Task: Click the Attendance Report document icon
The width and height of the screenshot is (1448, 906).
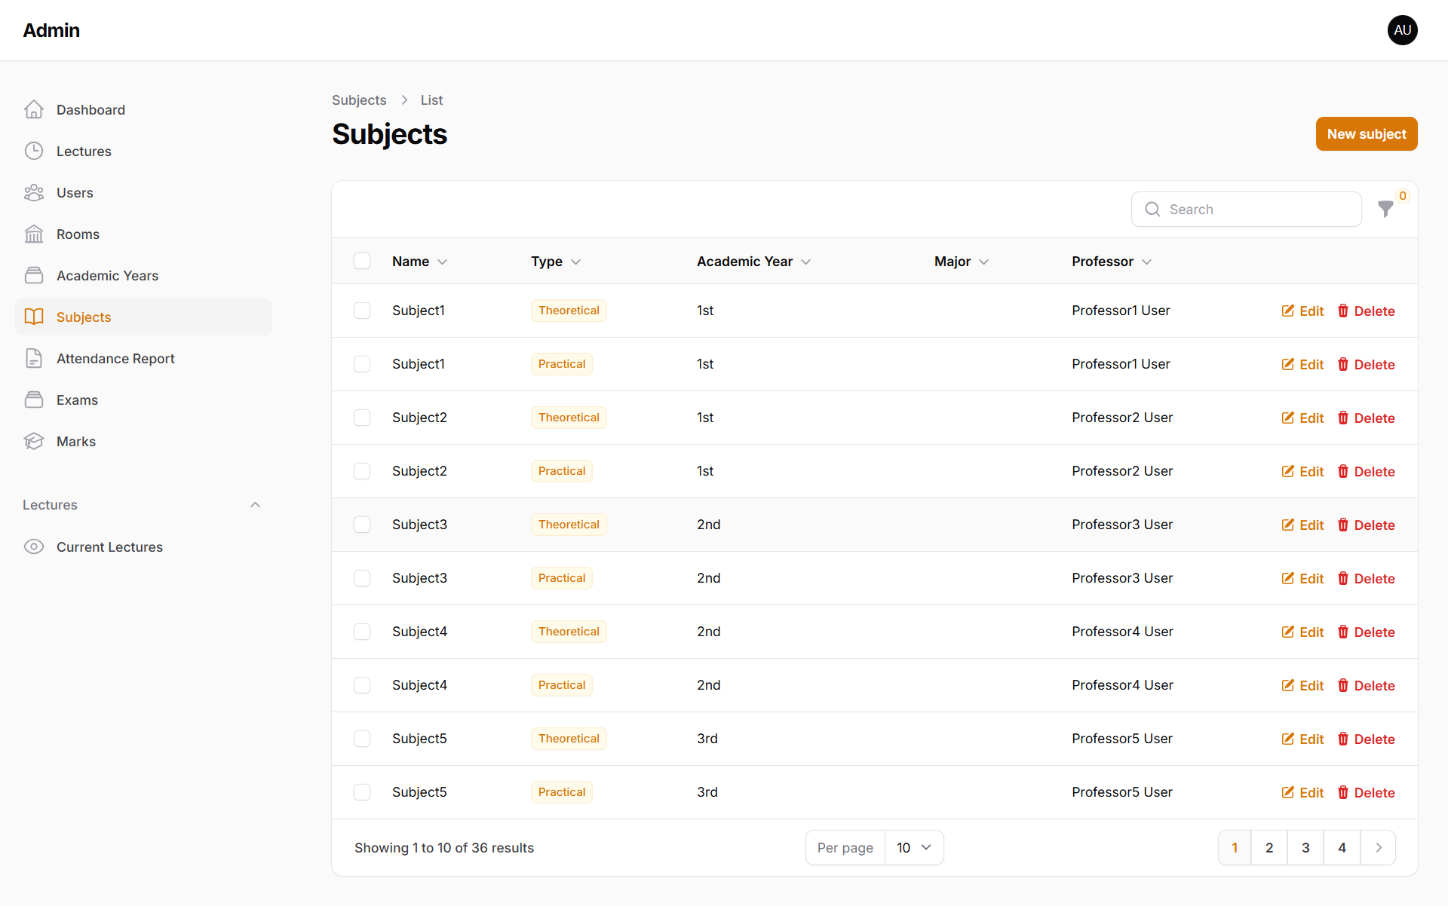Action: pyautogui.click(x=34, y=359)
